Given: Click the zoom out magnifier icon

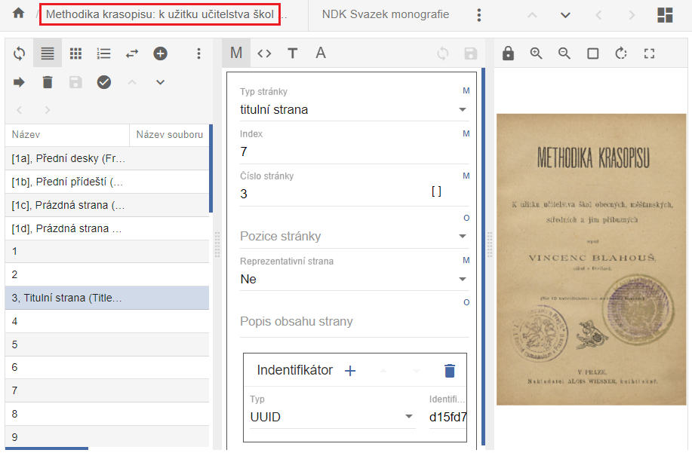Looking at the screenshot, I should [x=564, y=54].
